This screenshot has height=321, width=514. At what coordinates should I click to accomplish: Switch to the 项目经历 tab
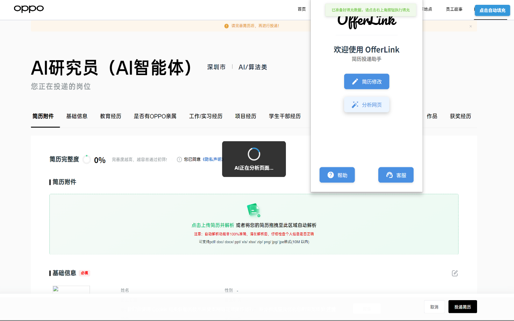pyautogui.click(x=245, y=116)
